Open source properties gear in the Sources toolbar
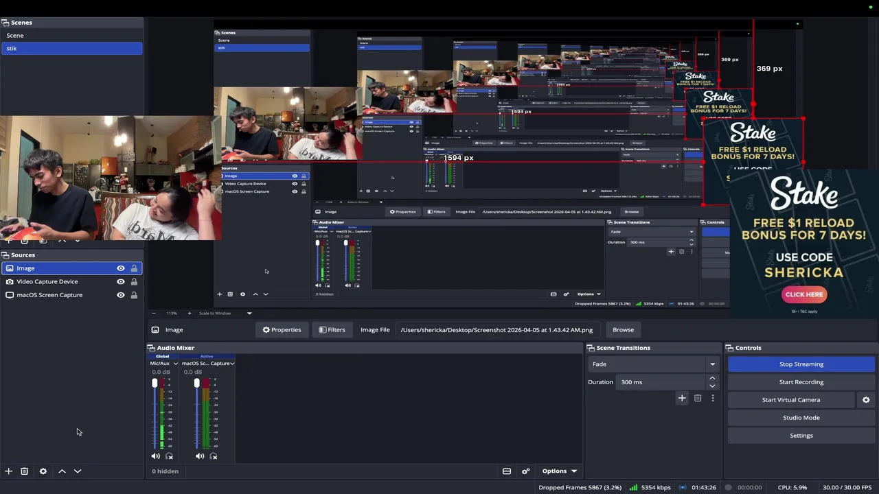 click(43, 471)
